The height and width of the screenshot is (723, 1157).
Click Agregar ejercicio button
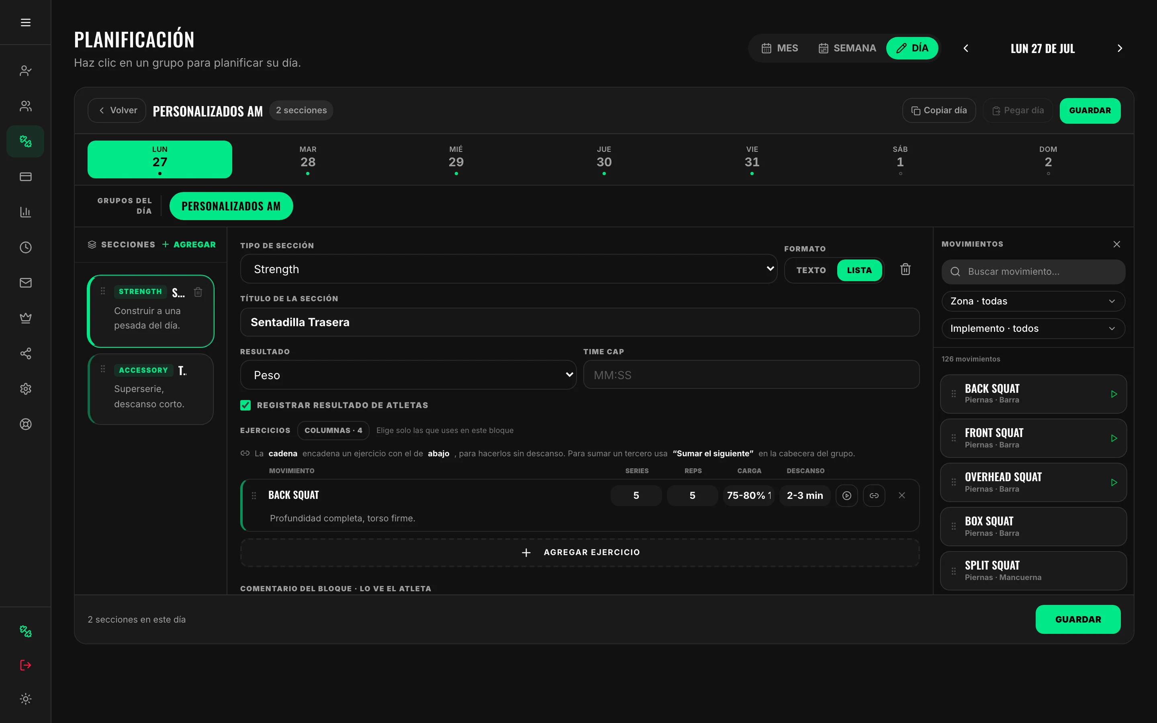(x=579, y=553)
